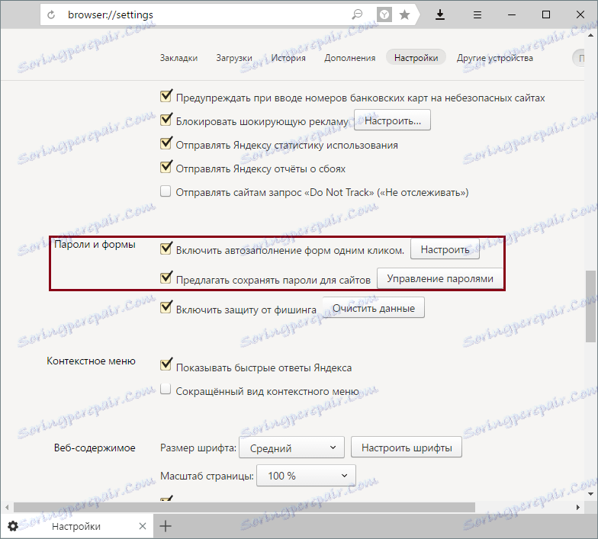Switch to the Другие устройства tab

pyautogui.click(x=494, y=58)
